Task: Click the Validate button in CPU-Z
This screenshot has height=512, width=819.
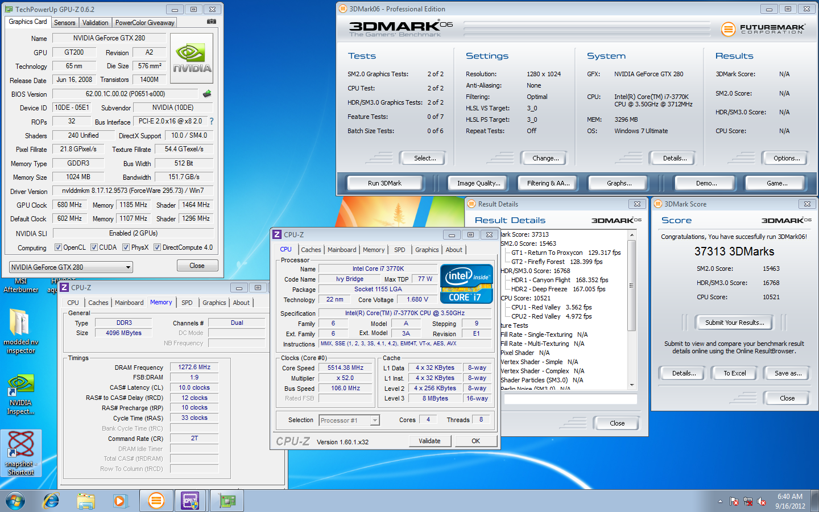Action: coord(429,441)
